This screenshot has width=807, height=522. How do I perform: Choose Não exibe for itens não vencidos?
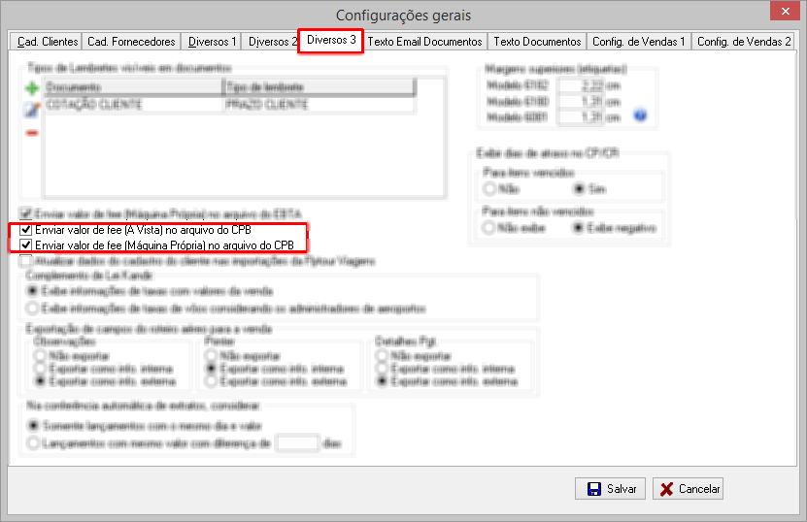tap(488, 227)
